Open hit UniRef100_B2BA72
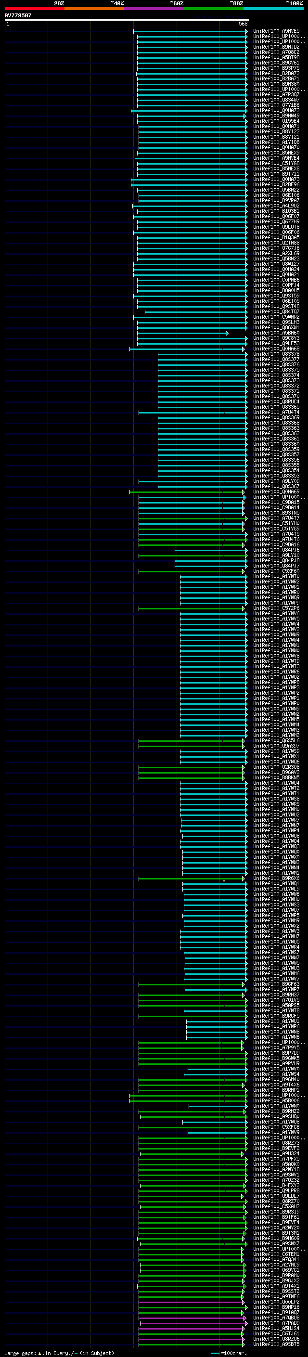Screen dimensions: 308x1357 tap(276, 73)
